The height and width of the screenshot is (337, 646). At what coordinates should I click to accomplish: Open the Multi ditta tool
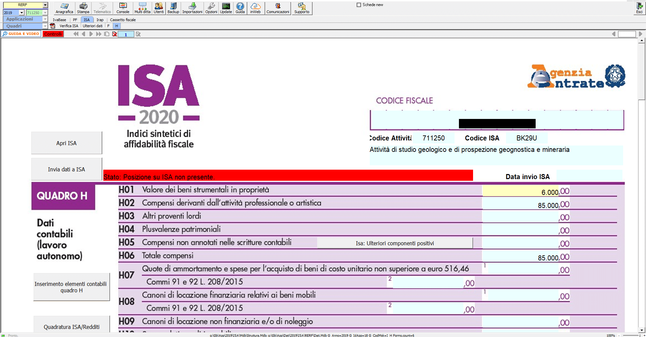coord(142,8)
